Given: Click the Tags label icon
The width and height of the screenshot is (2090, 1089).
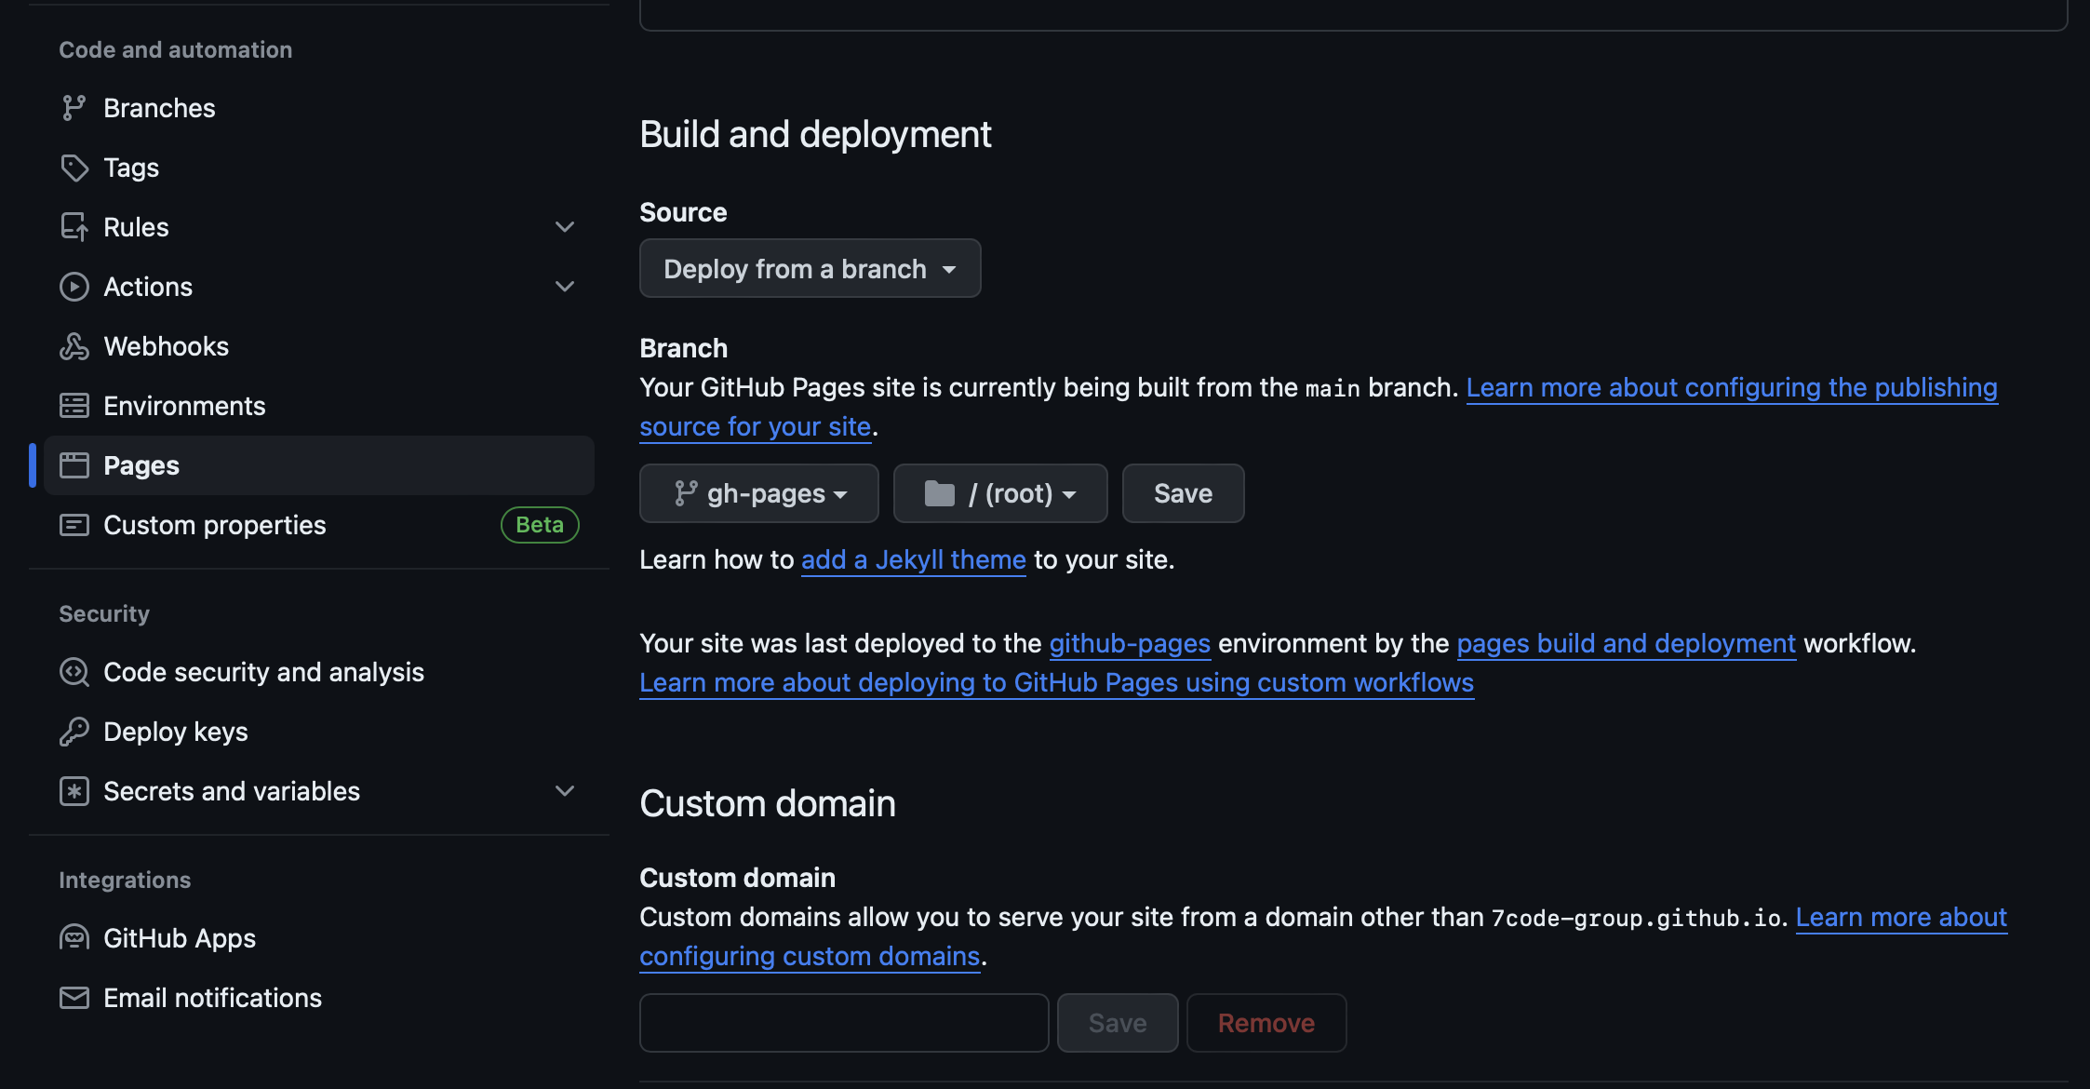Looking at the screenshot, I should (x=74, y=168).
